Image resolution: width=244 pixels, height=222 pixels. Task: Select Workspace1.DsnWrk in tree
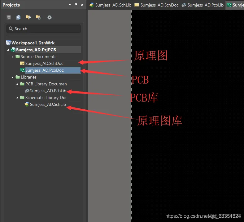coord(33,43)
